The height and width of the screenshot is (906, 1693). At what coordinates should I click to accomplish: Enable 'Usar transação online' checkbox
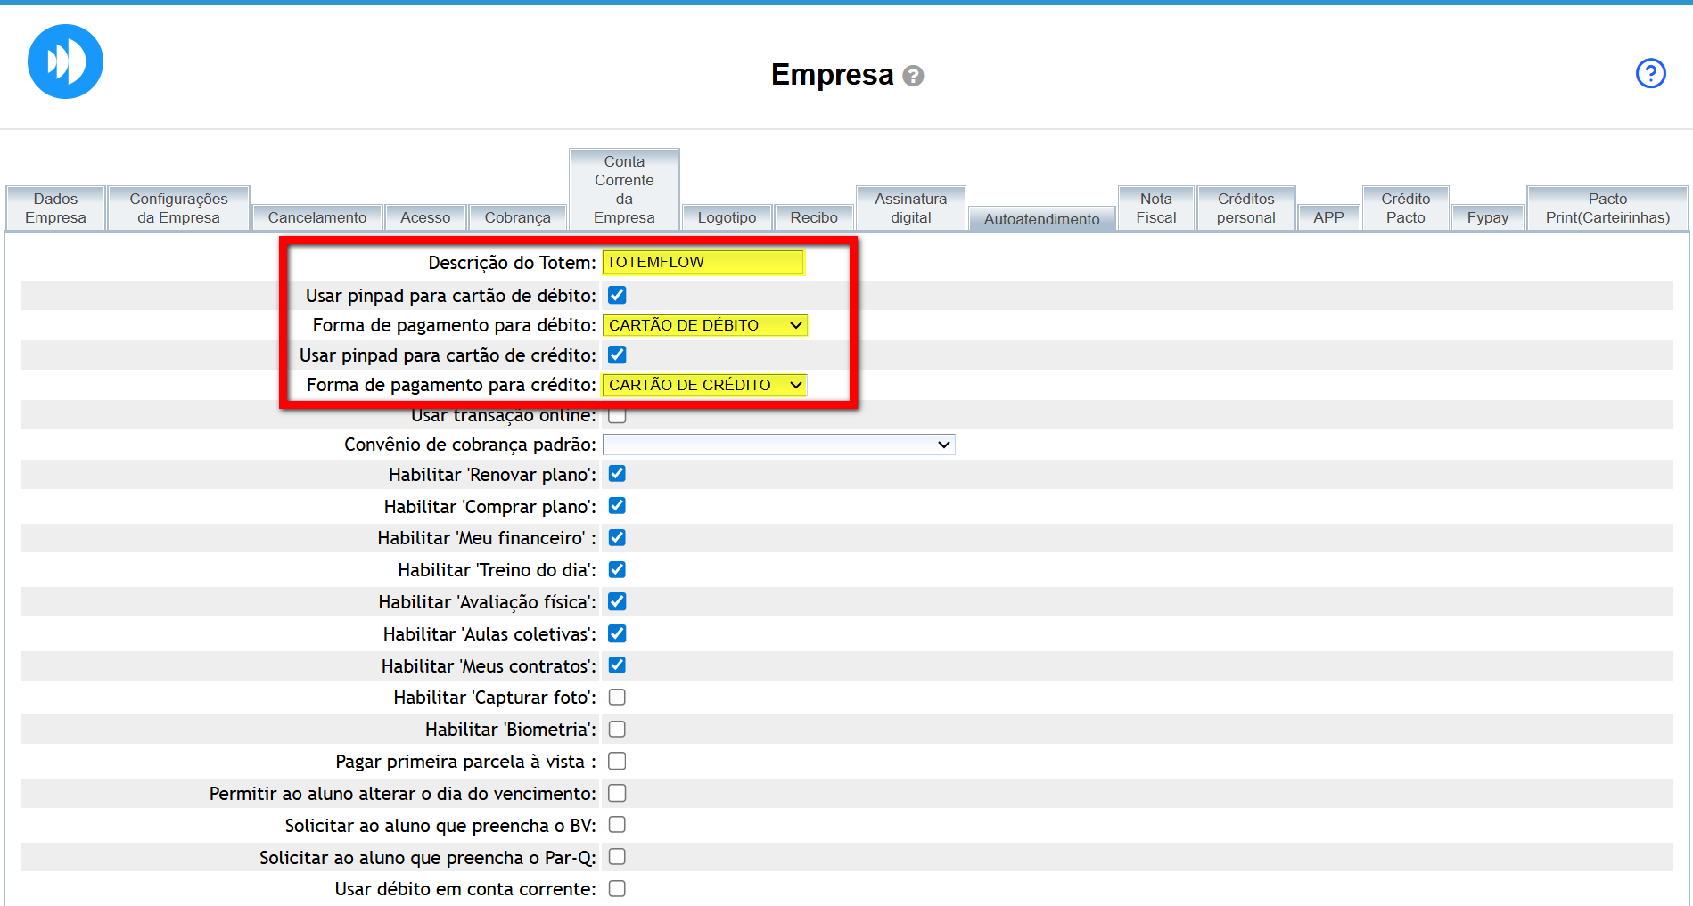click(x=617, y=415)
